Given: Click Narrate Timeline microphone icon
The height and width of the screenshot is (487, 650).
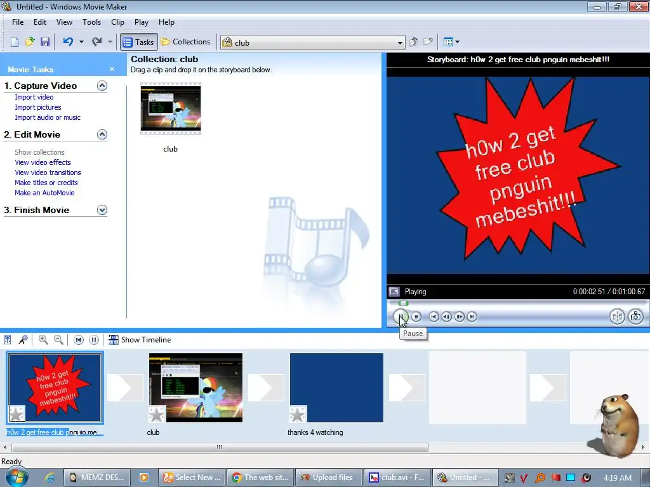Looking at the screenshot, I should (23, 340).
